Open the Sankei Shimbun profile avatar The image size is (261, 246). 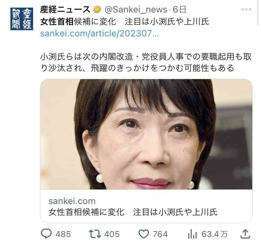click(22, 19)
